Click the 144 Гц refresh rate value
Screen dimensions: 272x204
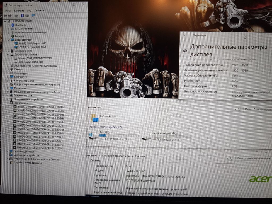pyautogui.click(x=236, y=76)
